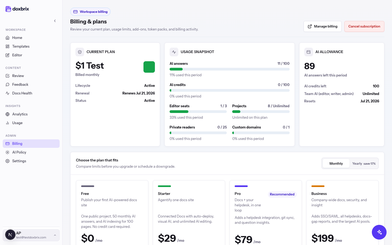Switch plan pricing to Monthly

click(x=336, y=163)
